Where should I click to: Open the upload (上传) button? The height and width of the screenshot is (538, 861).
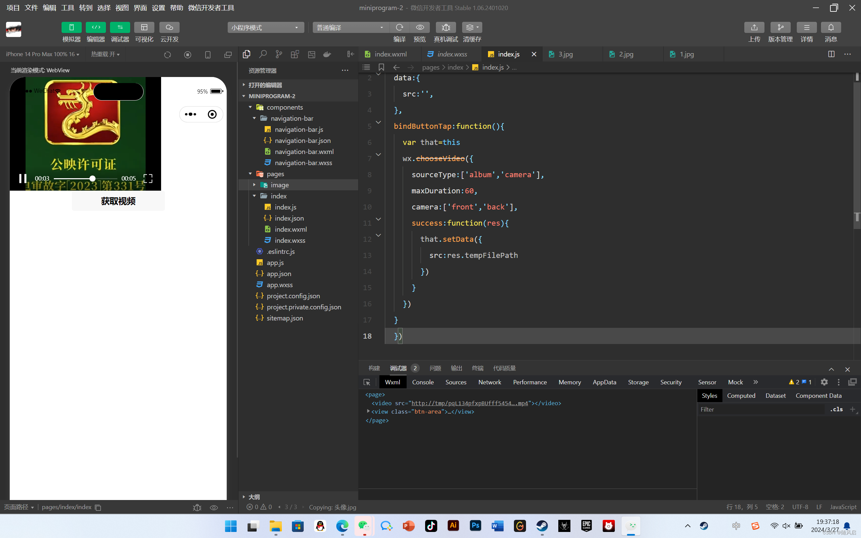tap(754, 27)
